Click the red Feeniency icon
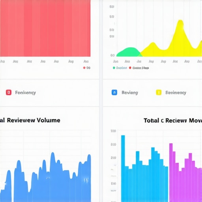202x202 pixels. 9,92
